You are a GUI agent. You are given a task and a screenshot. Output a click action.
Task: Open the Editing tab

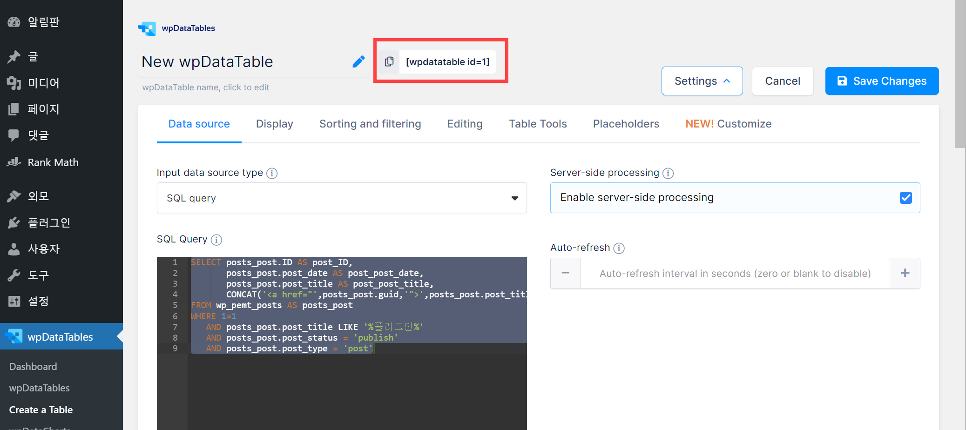point(465,124)
